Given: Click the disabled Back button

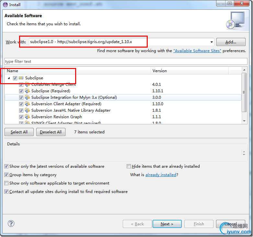Looking at the screenshot, I should 137,224.
